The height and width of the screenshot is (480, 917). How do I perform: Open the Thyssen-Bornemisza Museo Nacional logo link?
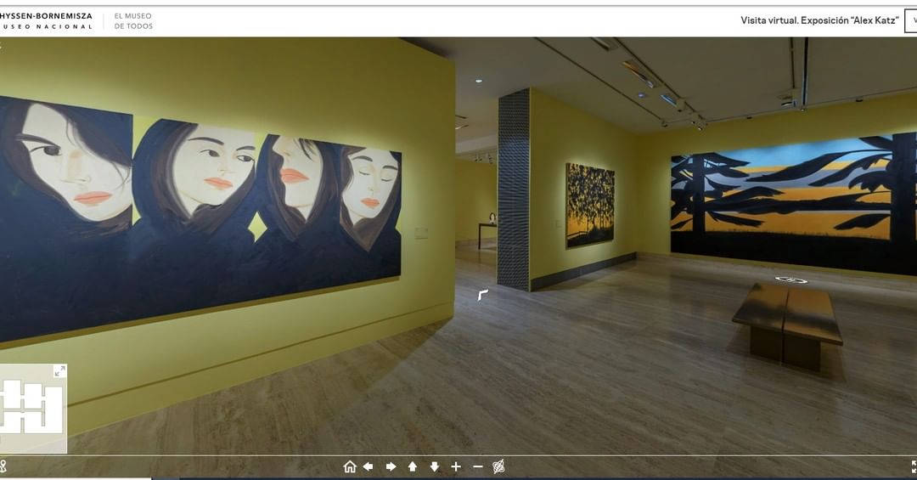pos(46,21)
